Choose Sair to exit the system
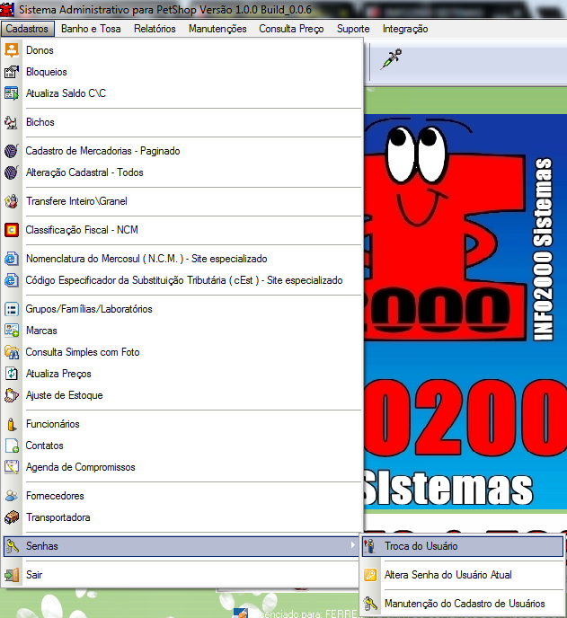 tap(182, 575)
